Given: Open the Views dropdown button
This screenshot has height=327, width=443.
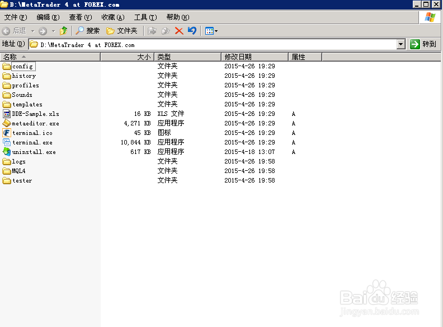Looking at the screenshot, I should [x=211, y=31].
